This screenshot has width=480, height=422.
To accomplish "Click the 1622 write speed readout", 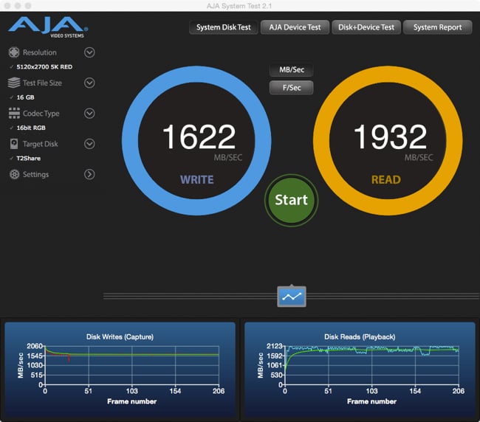I will click(x=199, y=136).
